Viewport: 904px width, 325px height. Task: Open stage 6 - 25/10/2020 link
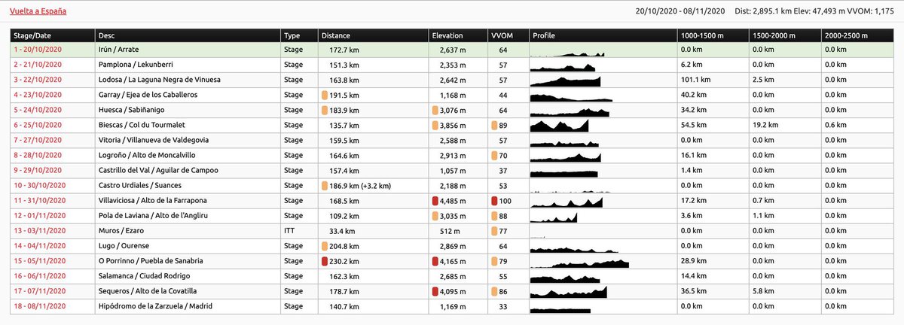point(38,125)
